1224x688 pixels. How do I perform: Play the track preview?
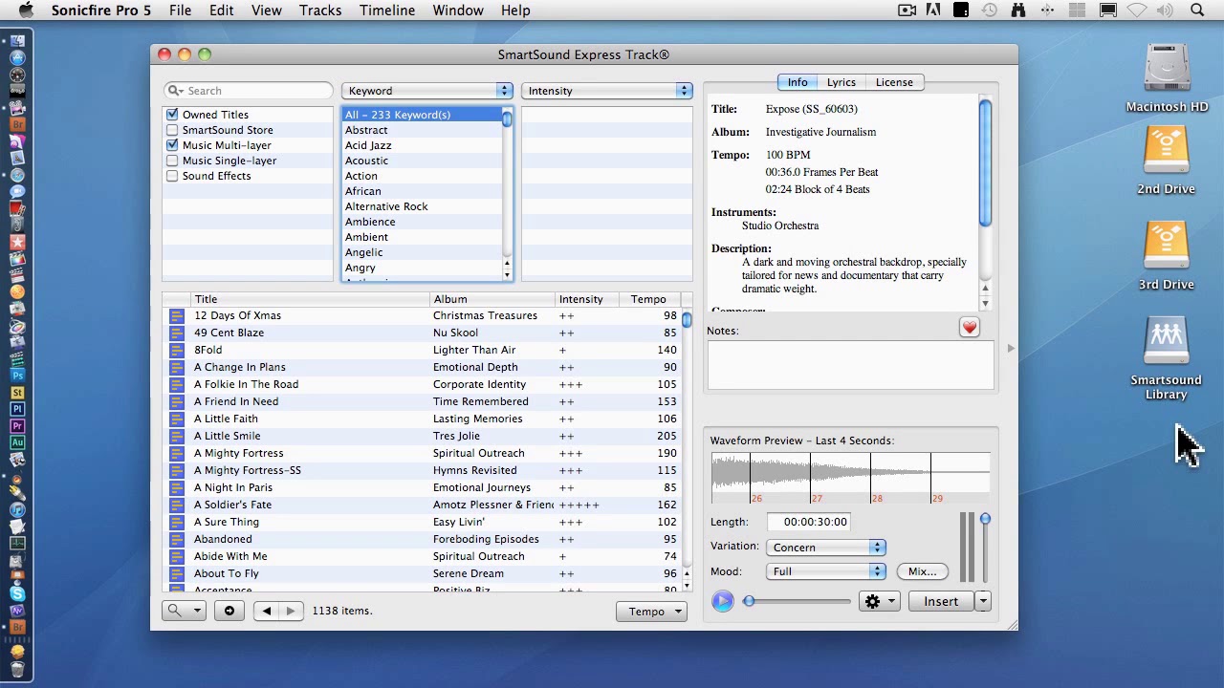coord(722,601)
